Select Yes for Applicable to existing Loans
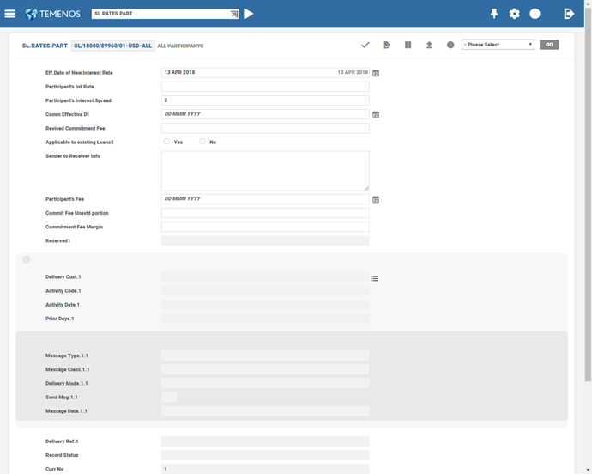Viewport: 592px width, 474px height. [x=166, y=142]
